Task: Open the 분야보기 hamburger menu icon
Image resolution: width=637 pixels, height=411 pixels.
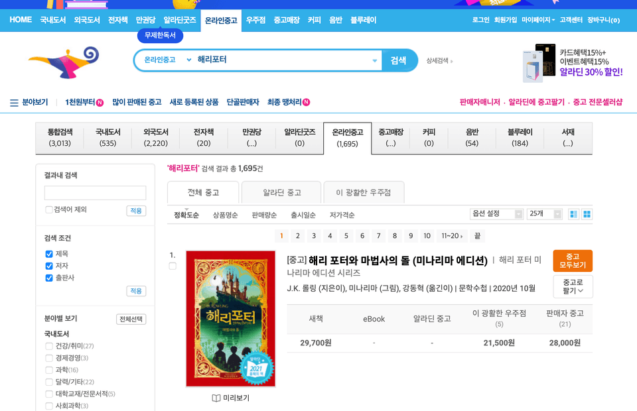Action: (14, 103)
